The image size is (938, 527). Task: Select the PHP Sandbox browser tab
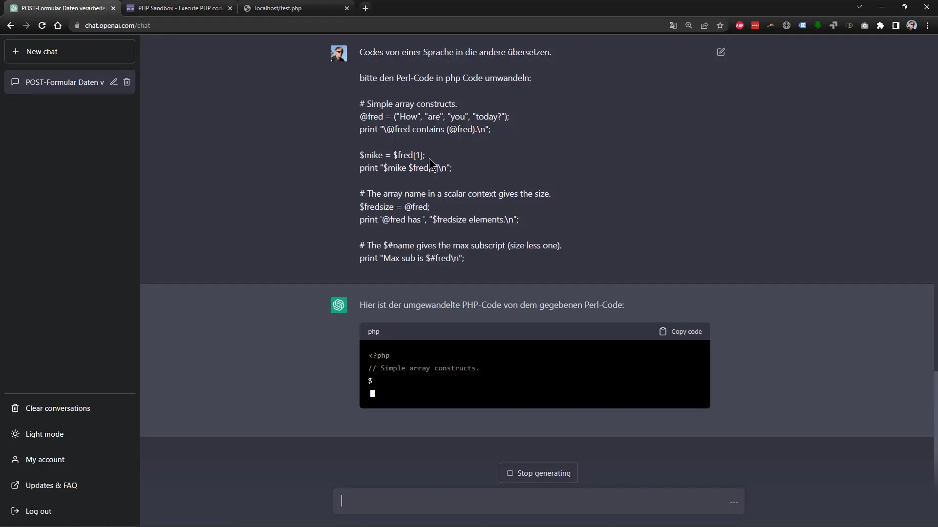pos(179,8)
